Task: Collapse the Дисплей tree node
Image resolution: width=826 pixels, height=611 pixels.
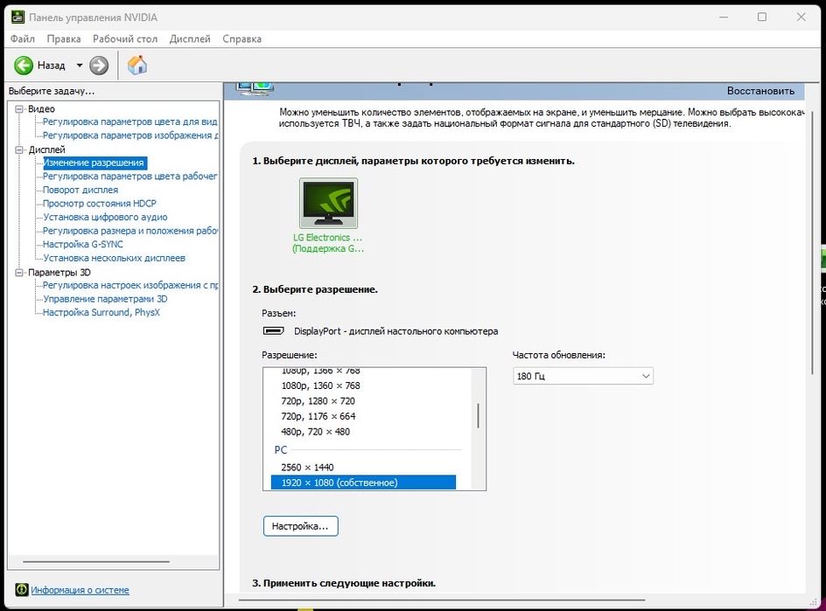Action: tap(19, 150)
